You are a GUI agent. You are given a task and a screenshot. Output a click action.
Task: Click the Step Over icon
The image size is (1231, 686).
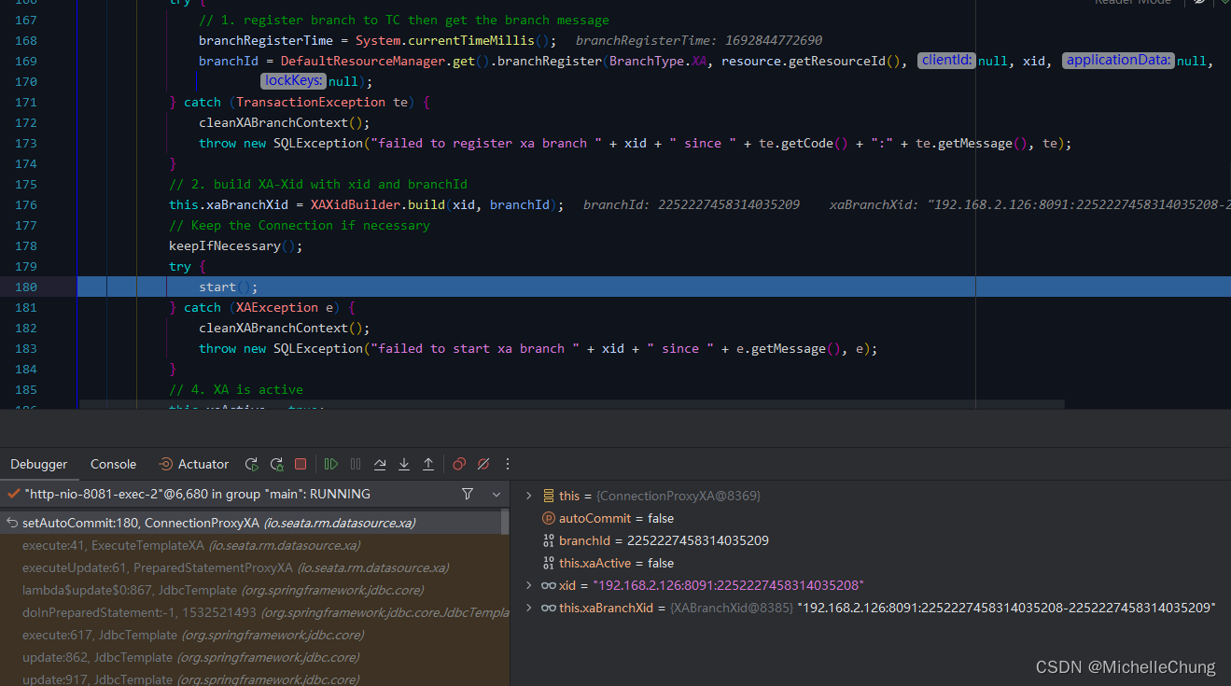(380, 464)
